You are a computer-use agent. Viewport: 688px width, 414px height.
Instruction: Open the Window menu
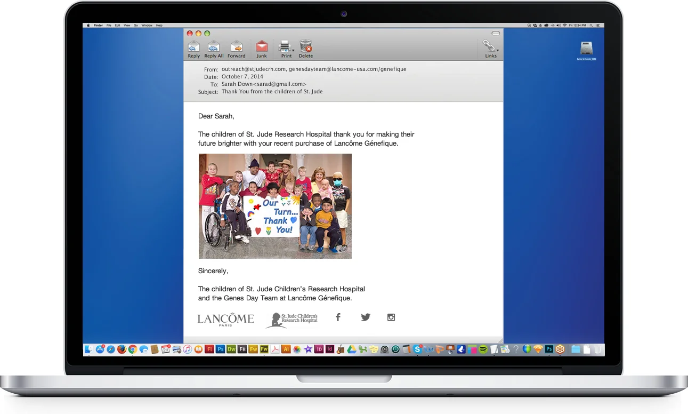[147, 25]
